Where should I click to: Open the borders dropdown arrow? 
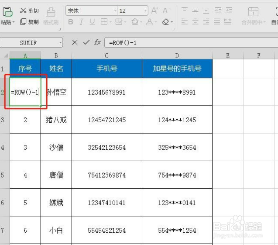point(110,22)
